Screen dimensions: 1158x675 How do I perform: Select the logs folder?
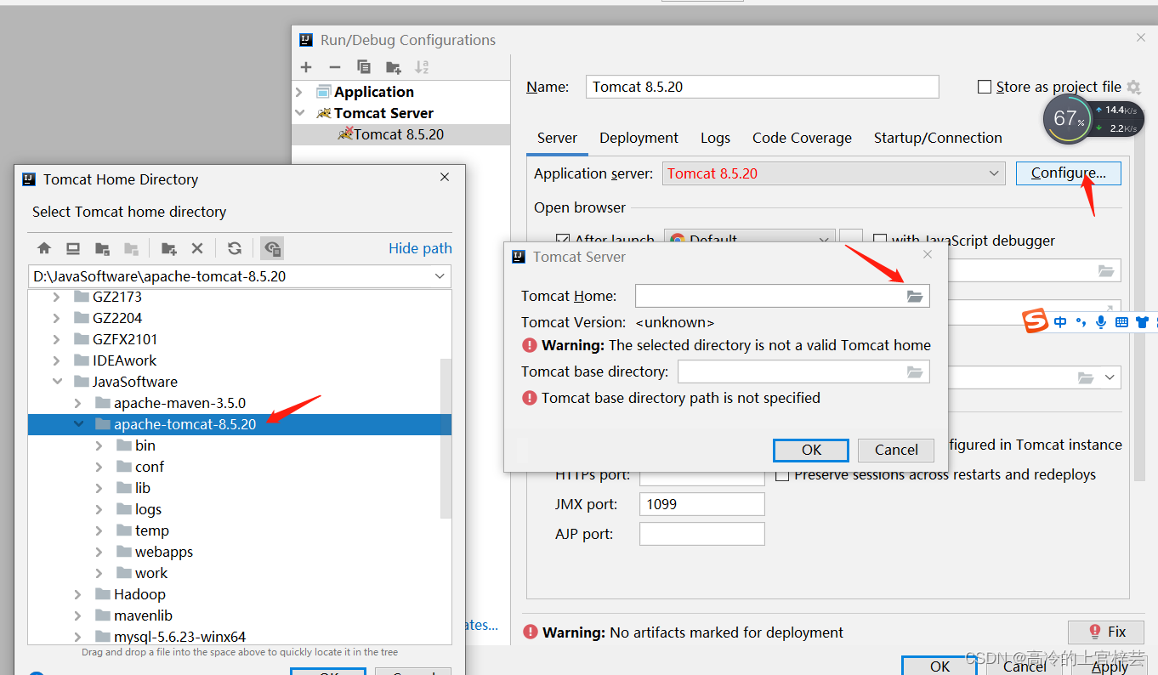tap(148, 509)
